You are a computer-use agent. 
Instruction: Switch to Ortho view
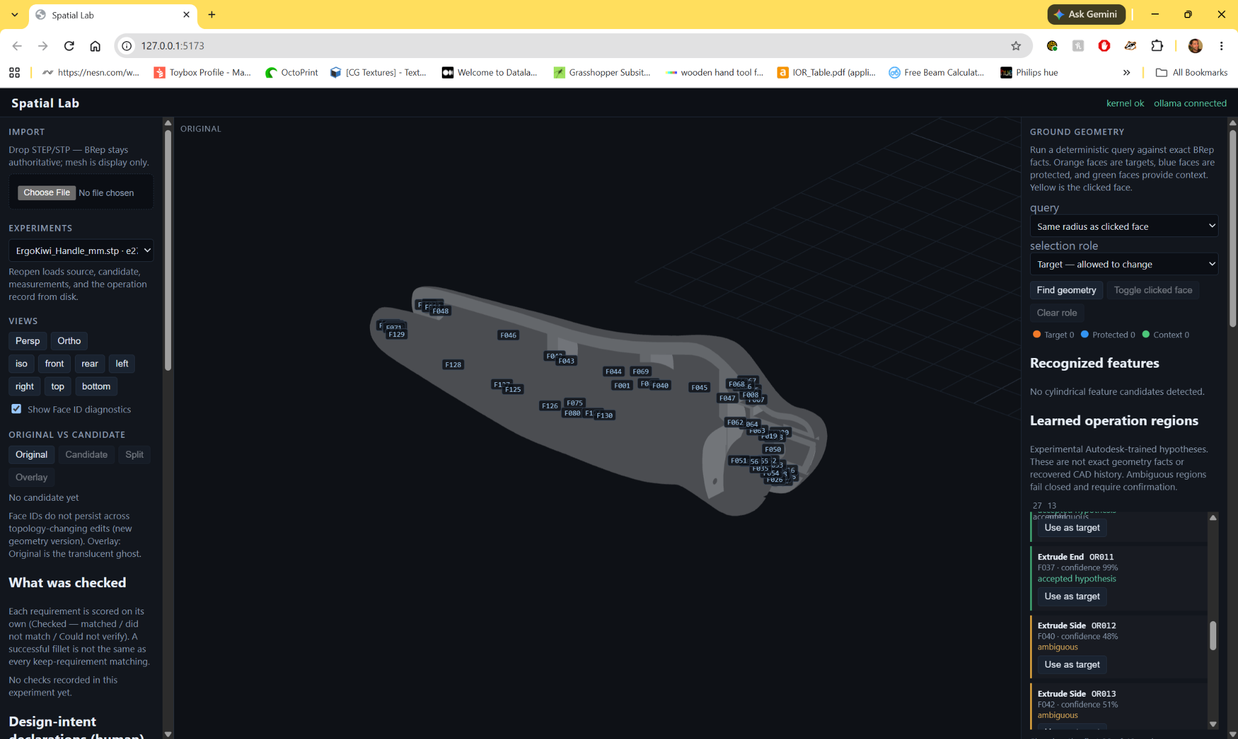(x=69, y=341)
